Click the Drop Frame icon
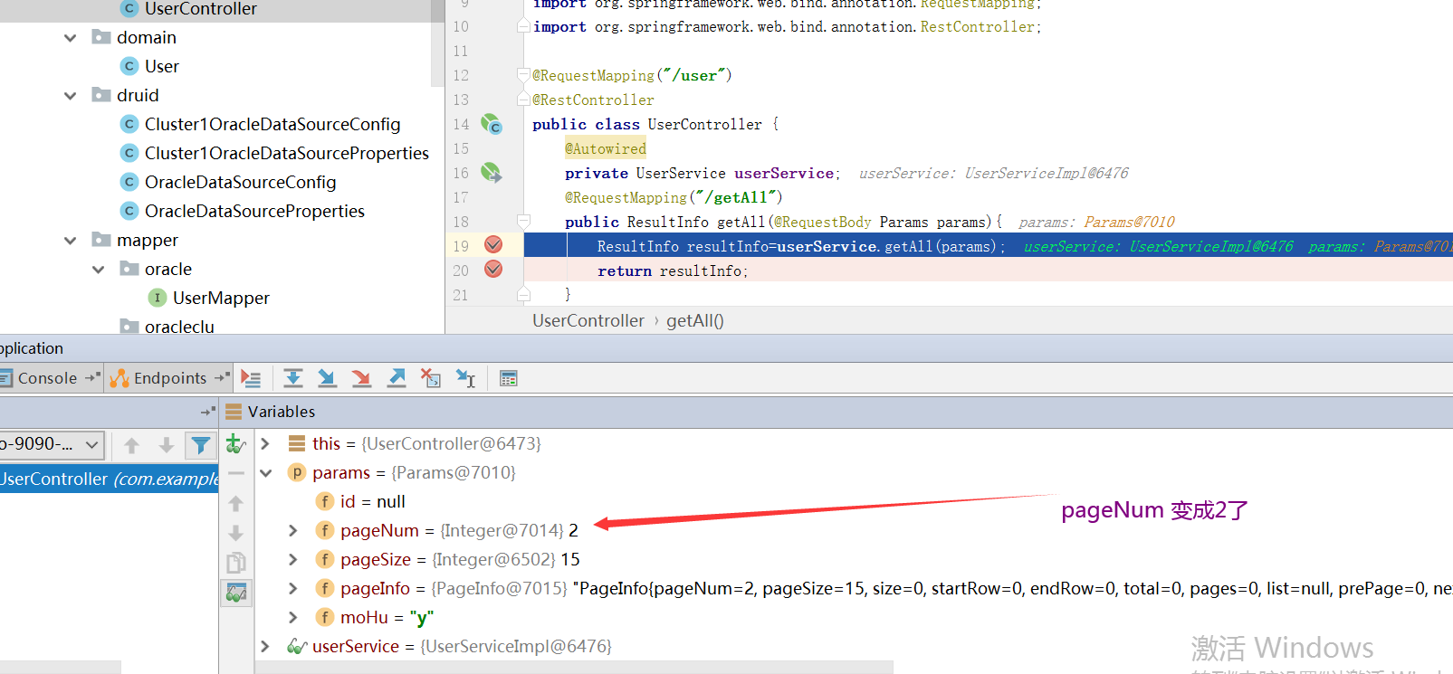 click(x=431, y=378)
